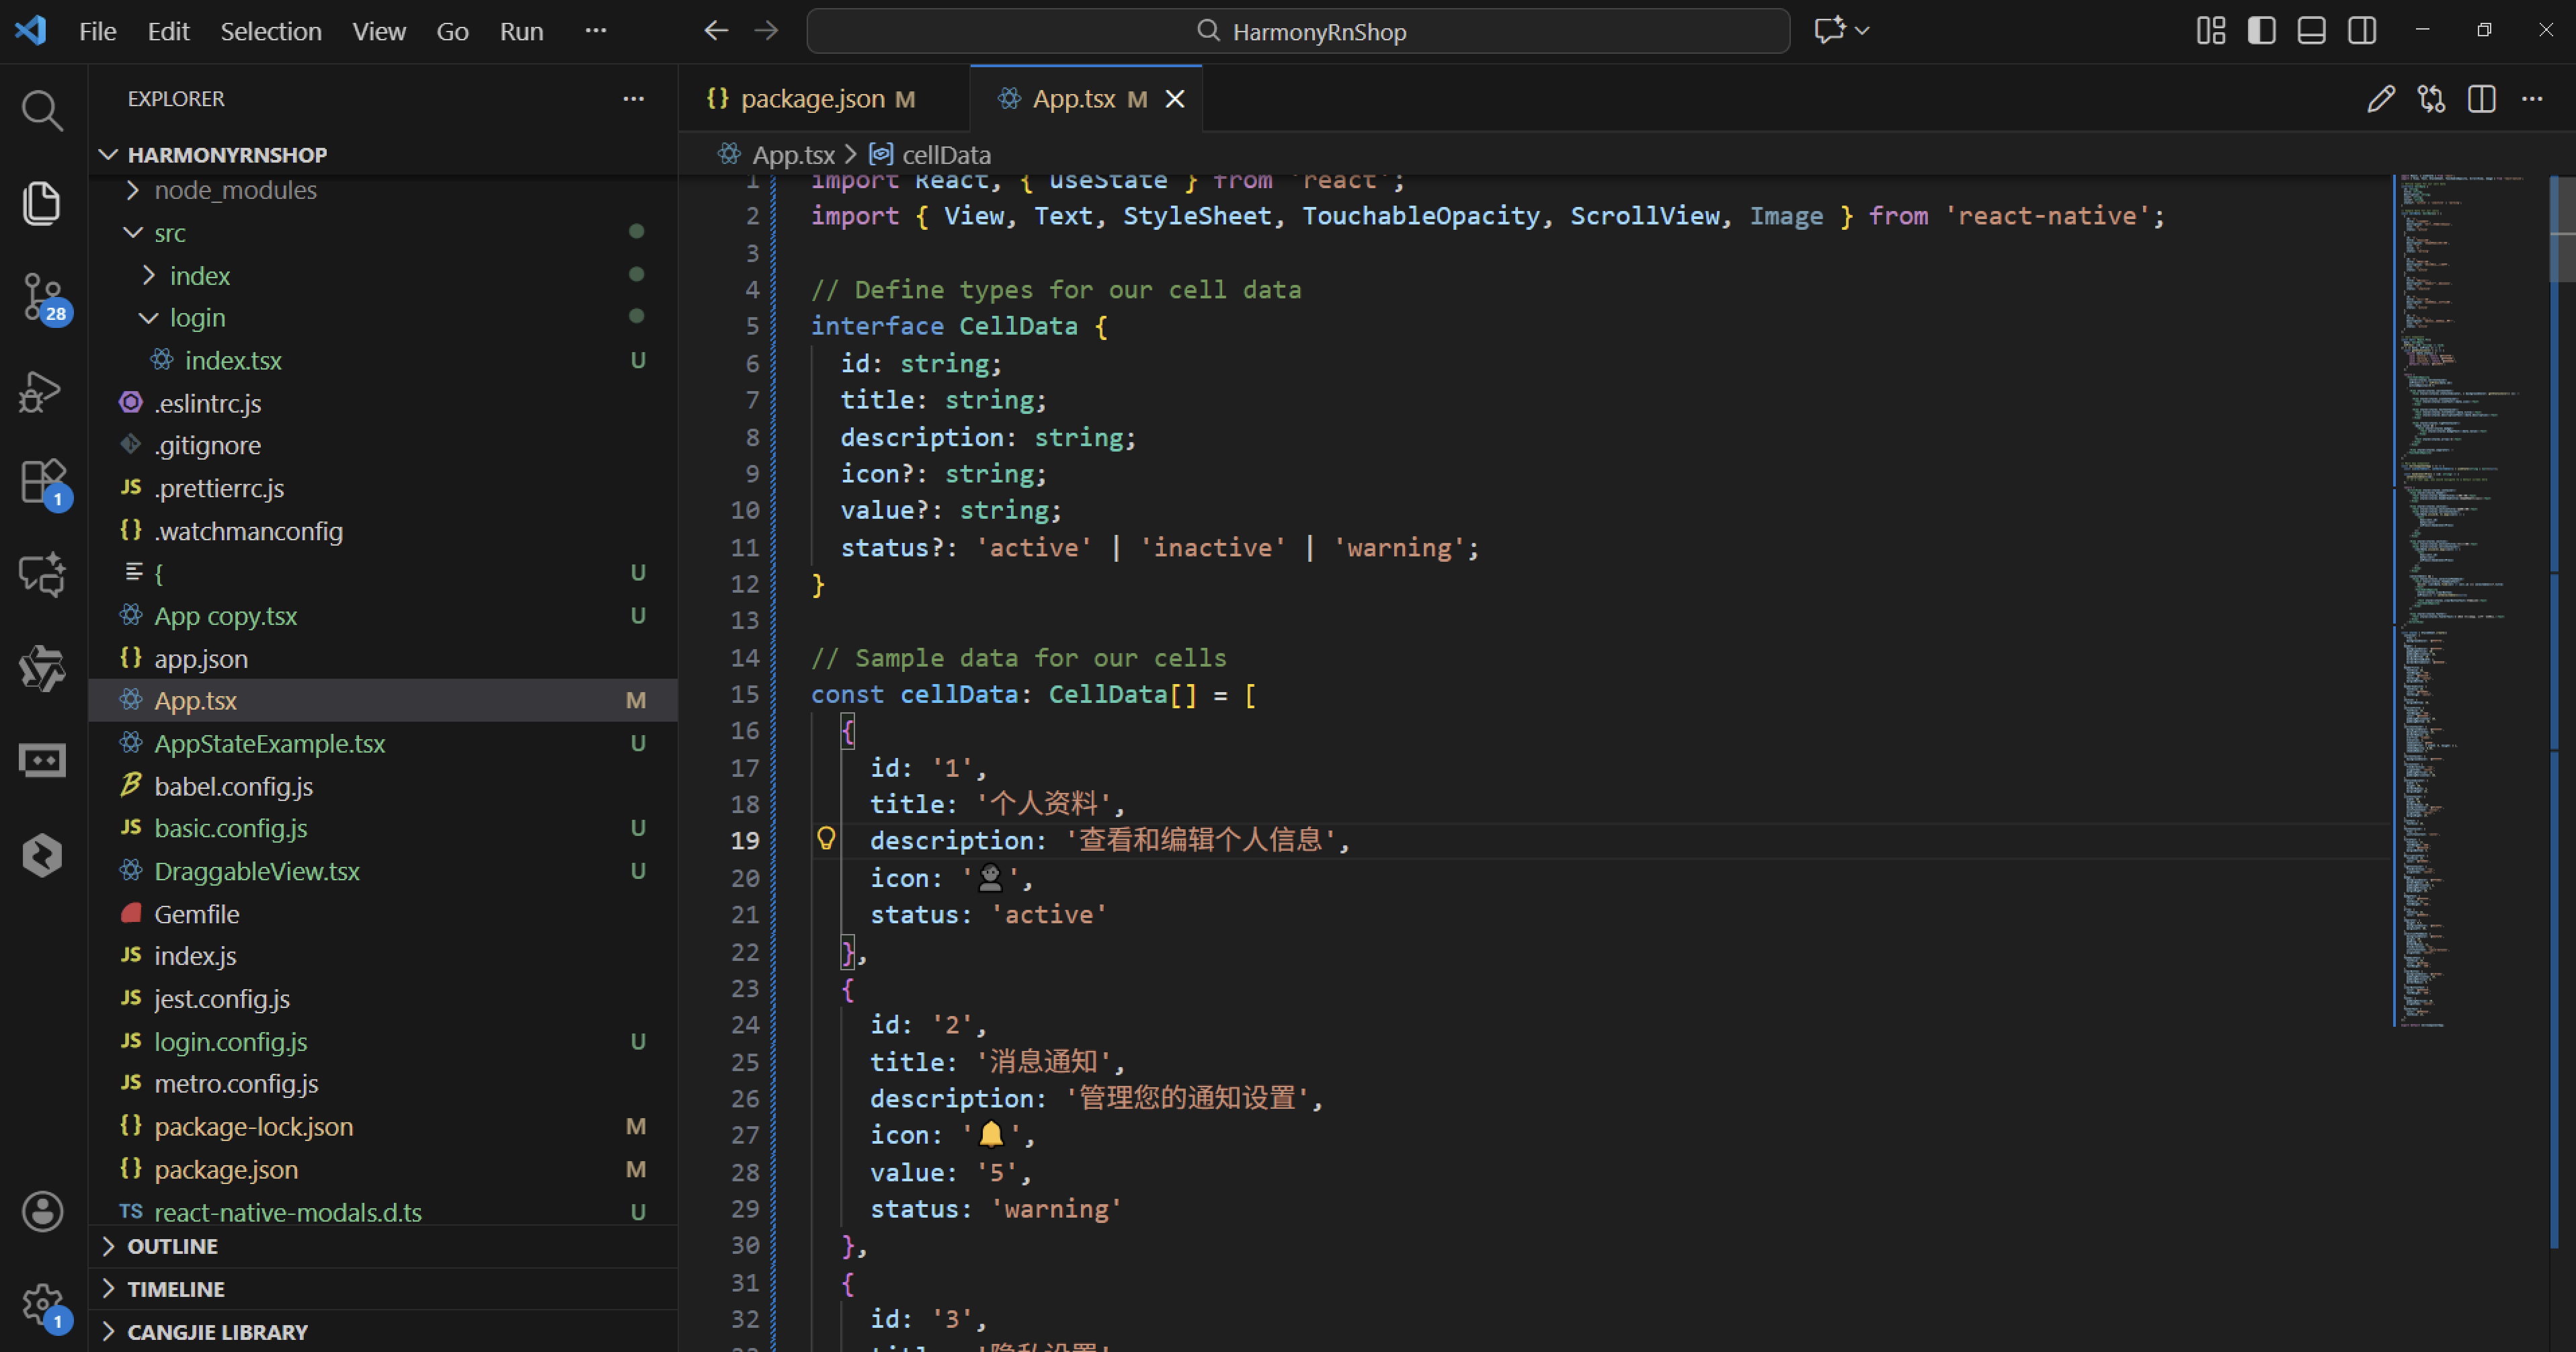Toggle the bottom Panel visibility

[x=2311, y=31]
